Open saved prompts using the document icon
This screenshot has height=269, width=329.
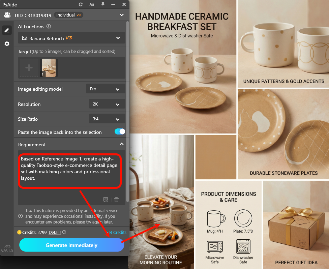[106, 200]
